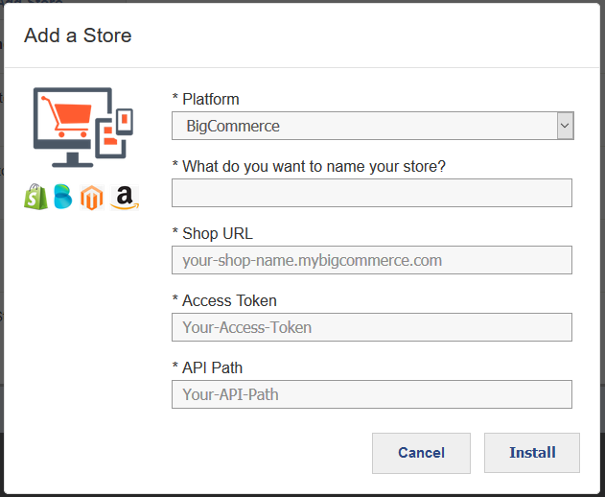The width and height of the screenshot is (605, 497).
Task: Select the Access Token input box
Action: click(x=372, y=327)
